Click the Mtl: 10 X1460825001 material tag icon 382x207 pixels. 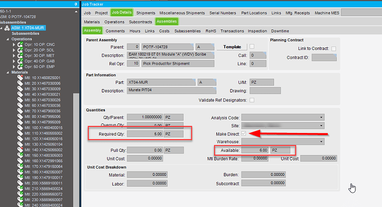coord(20,77)
